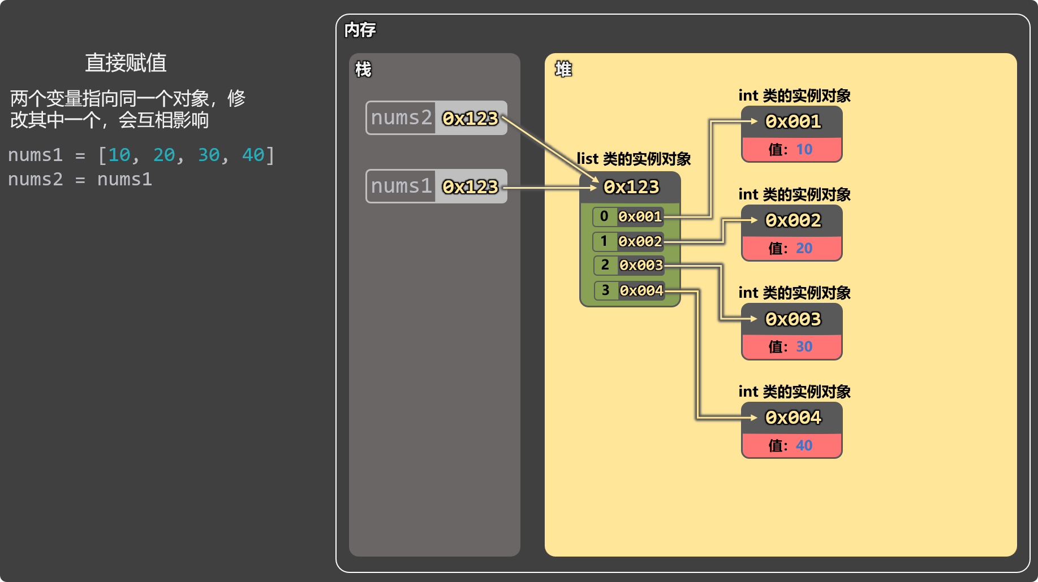Select list index 3 entry 0x004
1038x582 pixels.
point(630,290)
